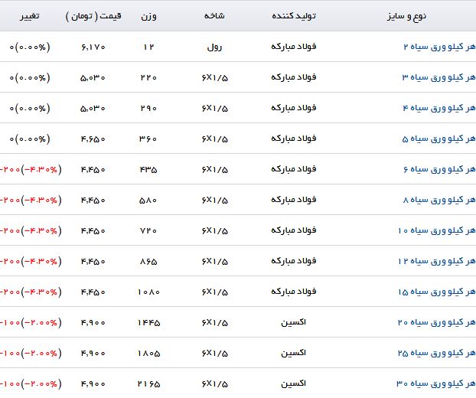Click the 'تغییر' column header

click(30, 16)
